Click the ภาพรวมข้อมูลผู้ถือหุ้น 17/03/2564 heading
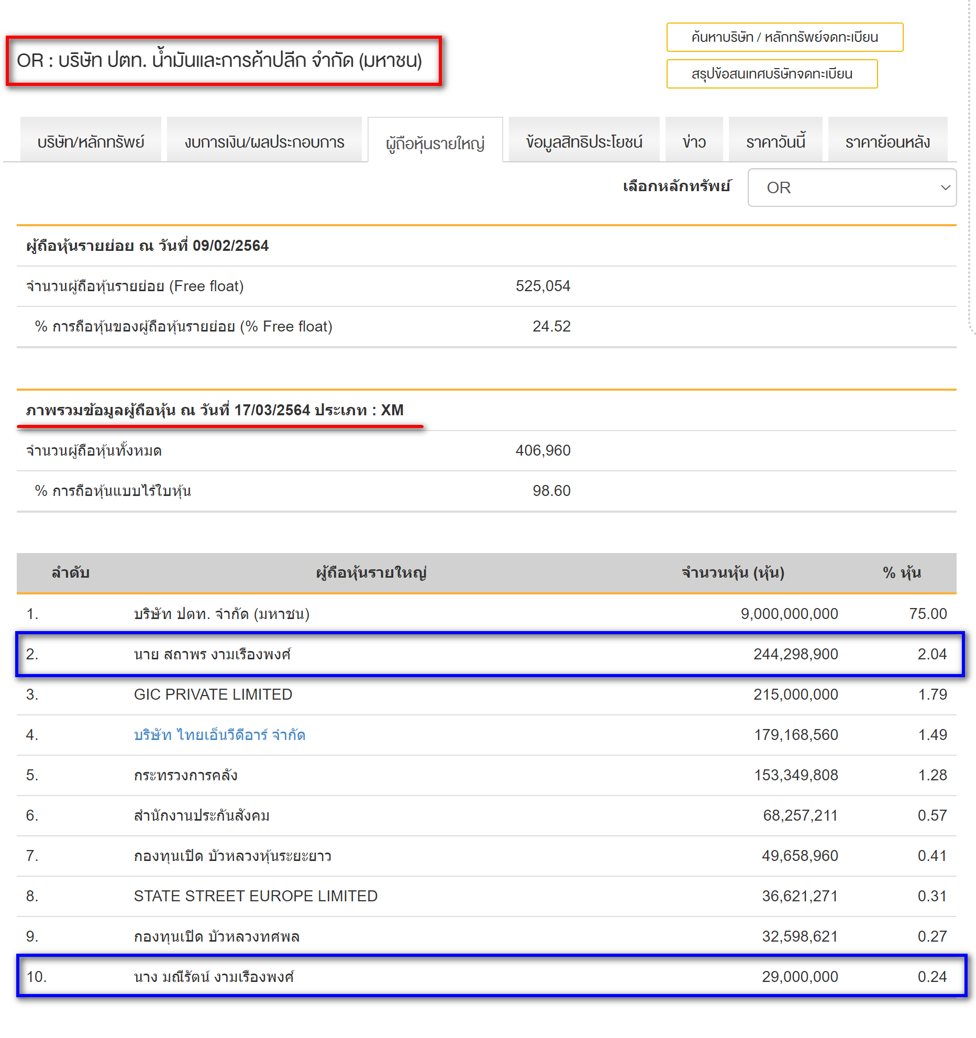The image size is (976, 1038). 215,410
